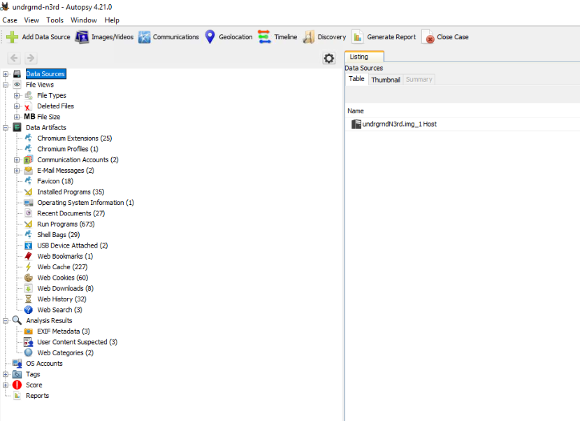Open the Timeline viewer
The width and height of the screenshot is (580, 421).
click(x=278, y=37)
